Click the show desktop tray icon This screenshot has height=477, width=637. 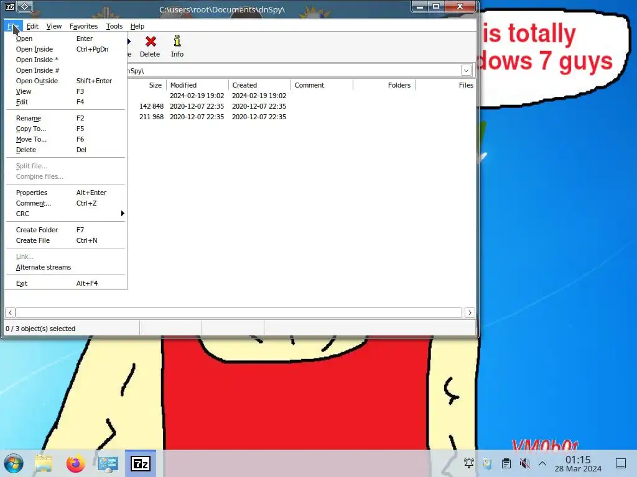coord(621,463)
